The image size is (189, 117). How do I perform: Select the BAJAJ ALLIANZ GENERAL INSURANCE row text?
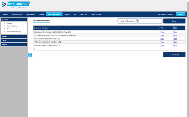tap(53, 32)
